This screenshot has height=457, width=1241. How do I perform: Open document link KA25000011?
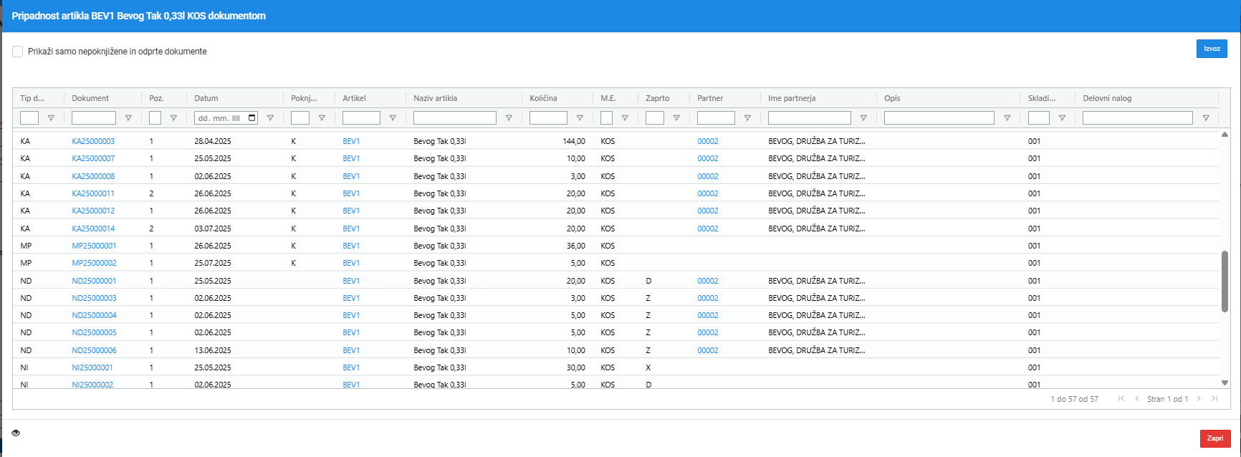pyautogui.click(x=93, y=193)
